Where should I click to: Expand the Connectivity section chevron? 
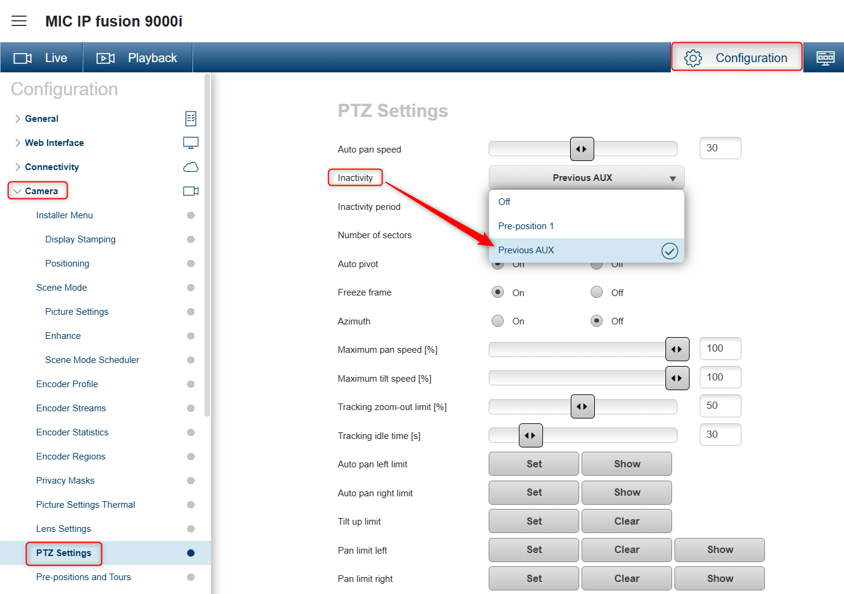click(x=17, y=167)
